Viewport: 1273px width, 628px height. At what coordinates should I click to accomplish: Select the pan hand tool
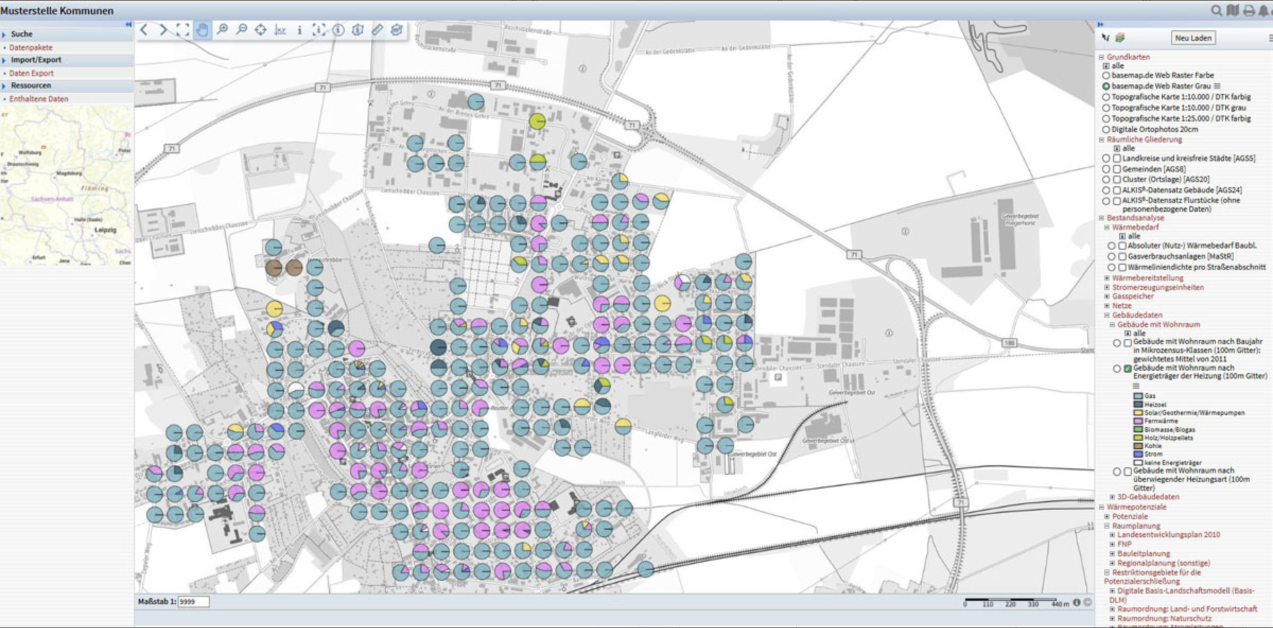pos(202,30)
